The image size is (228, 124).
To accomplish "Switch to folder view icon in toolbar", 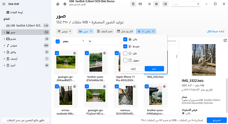I will click(x=140, y=4).
